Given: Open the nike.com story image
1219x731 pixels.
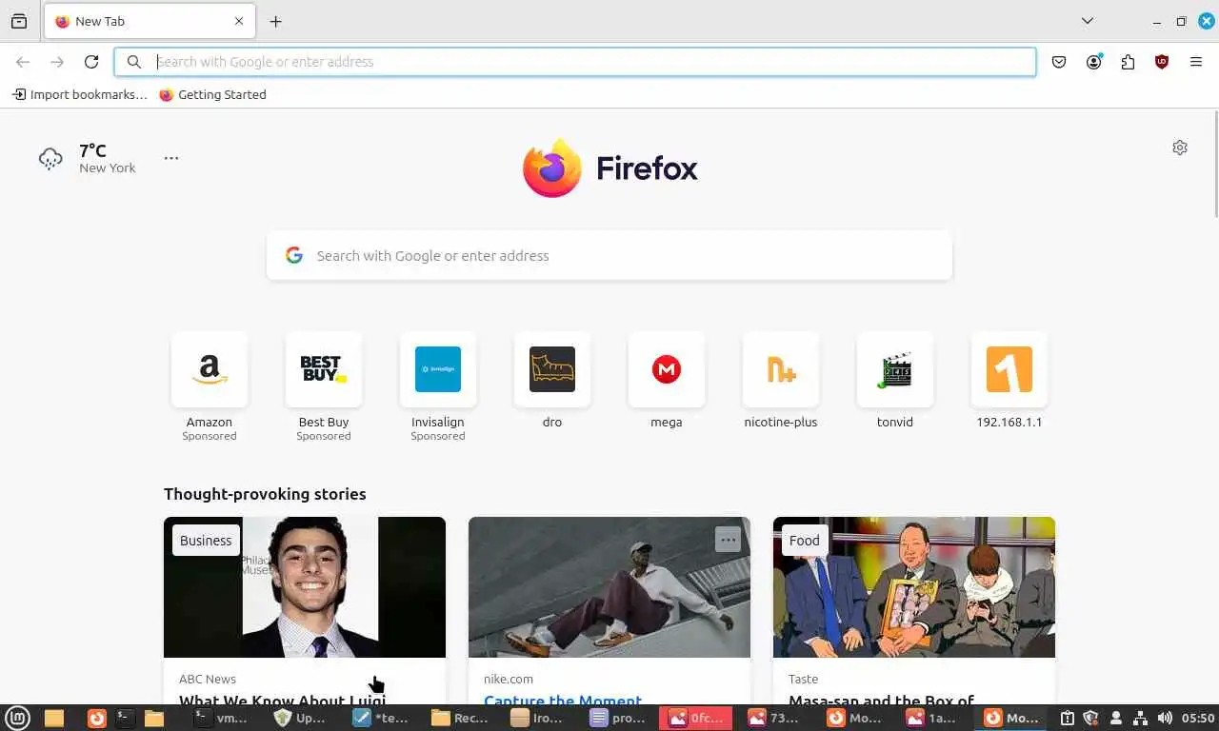Looking at the screenshot, I should click(609, 587).
